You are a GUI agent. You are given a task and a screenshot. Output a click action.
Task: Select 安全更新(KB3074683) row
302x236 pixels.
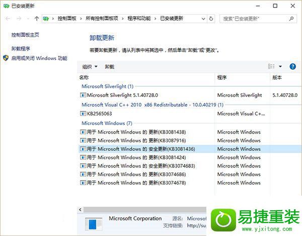[190, 166]
